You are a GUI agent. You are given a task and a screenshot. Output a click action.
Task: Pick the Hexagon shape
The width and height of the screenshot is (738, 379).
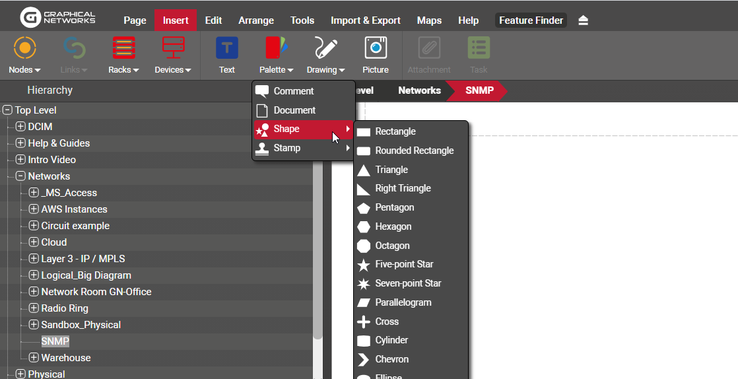[393, 226]
